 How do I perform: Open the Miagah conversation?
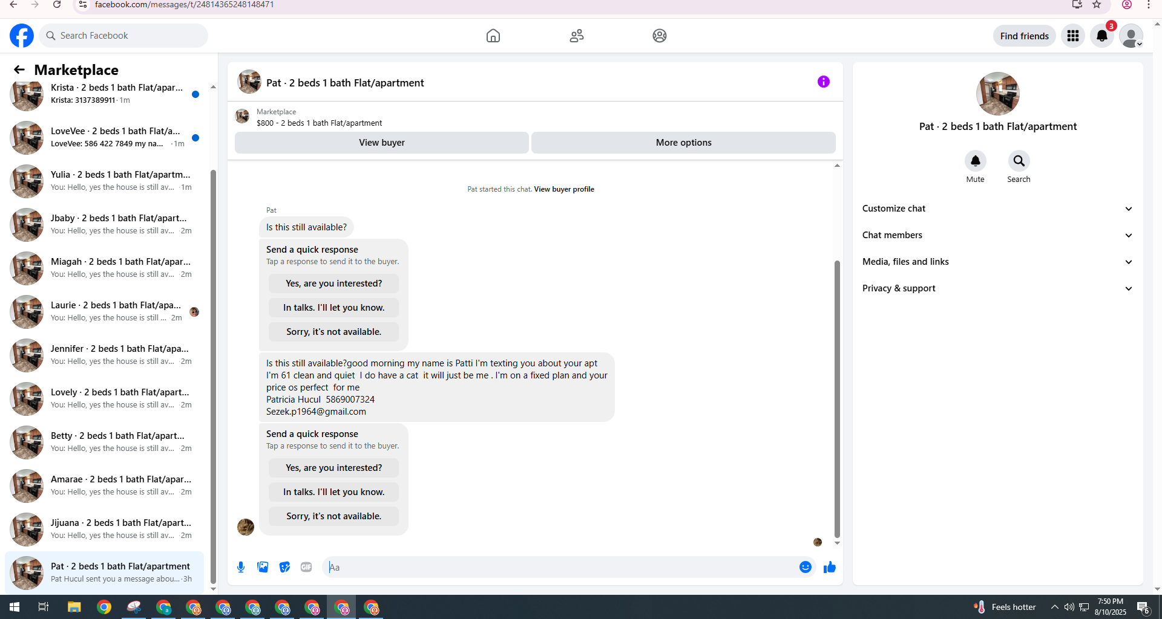click(x=104, y=268)
